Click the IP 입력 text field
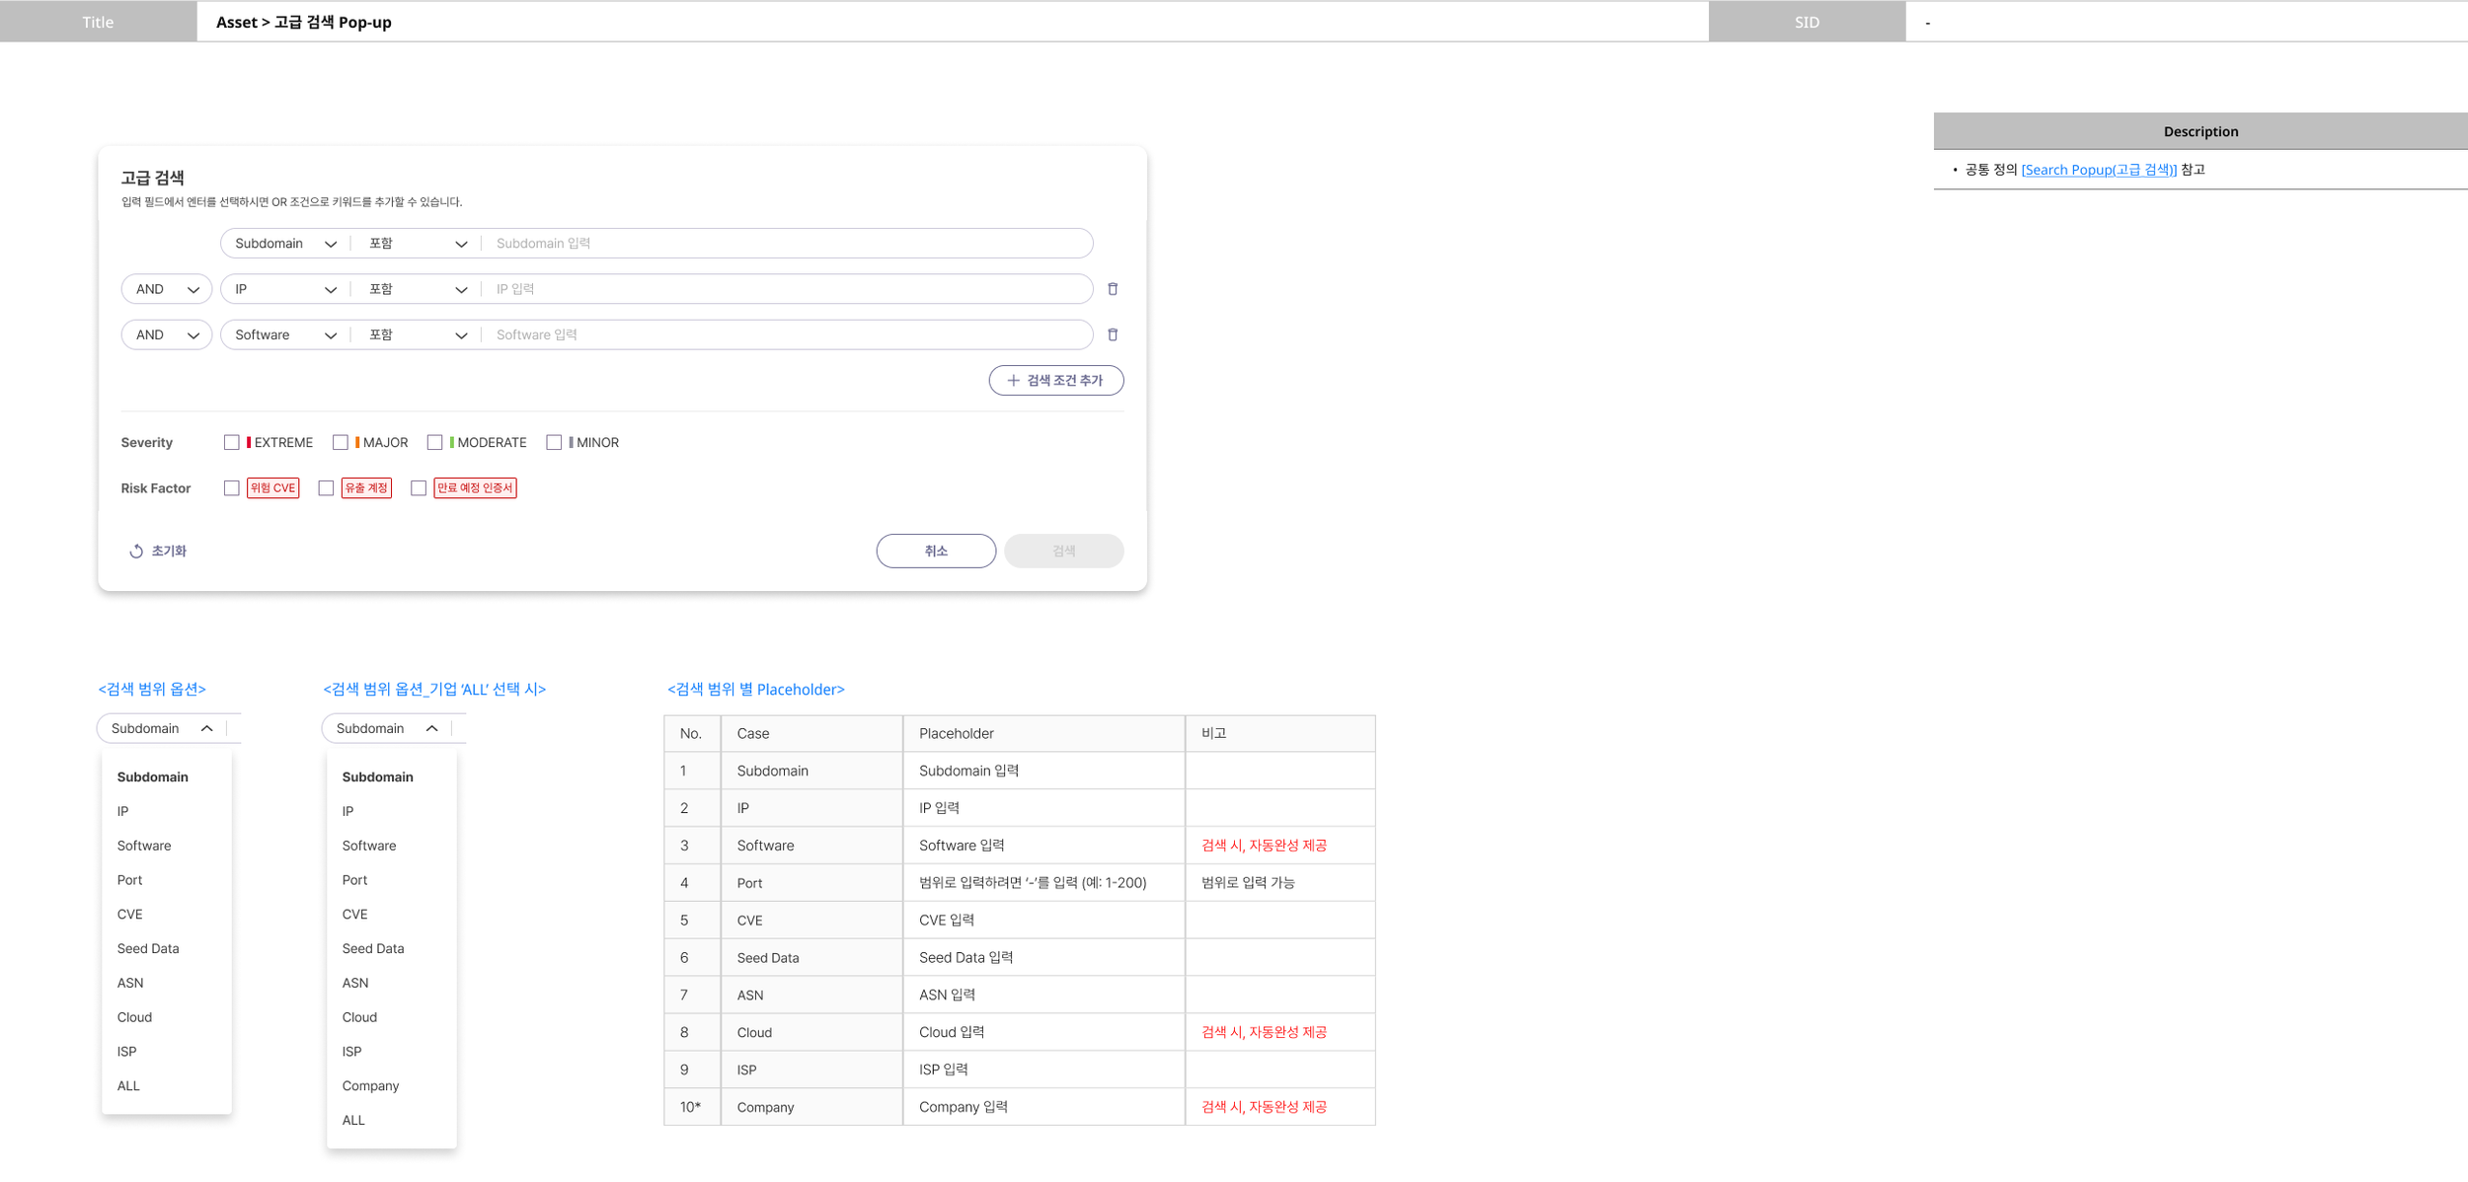 [x=787, y=289]
